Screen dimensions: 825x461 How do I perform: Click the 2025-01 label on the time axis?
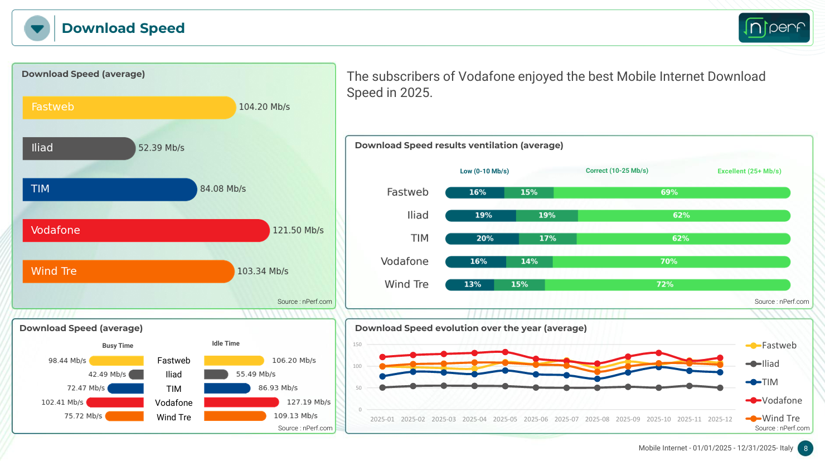[x=382, y=419]
